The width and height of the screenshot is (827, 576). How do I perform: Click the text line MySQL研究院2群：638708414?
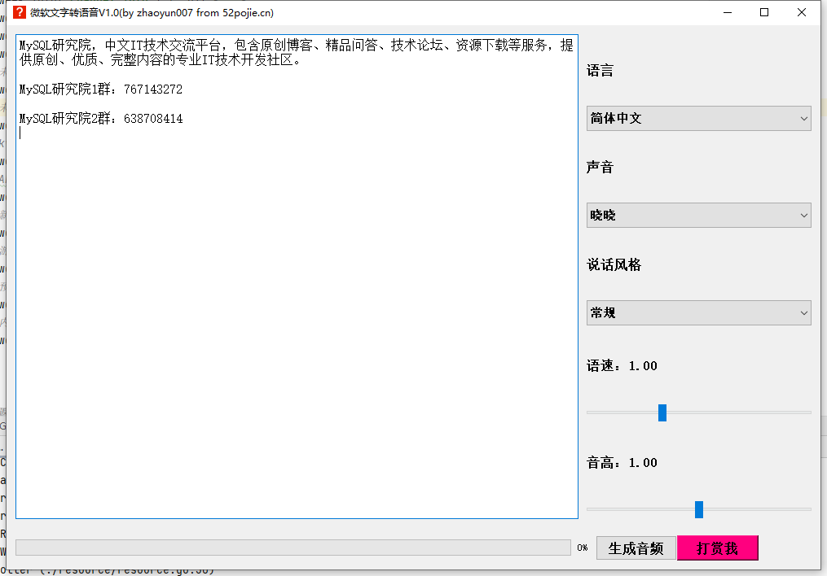click(101, 119)
